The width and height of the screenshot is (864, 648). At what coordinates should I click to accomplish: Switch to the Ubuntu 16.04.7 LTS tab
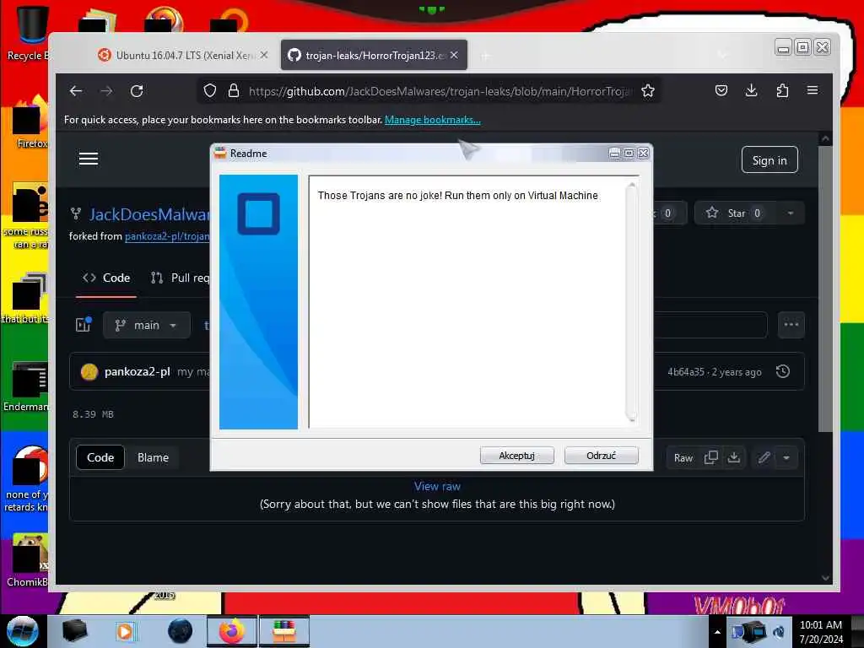point(182,55)
